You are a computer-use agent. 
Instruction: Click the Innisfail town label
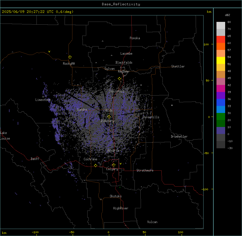tap(117, 91)
